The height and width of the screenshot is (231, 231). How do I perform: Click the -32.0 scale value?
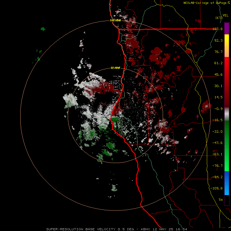[x=217, y=132]
